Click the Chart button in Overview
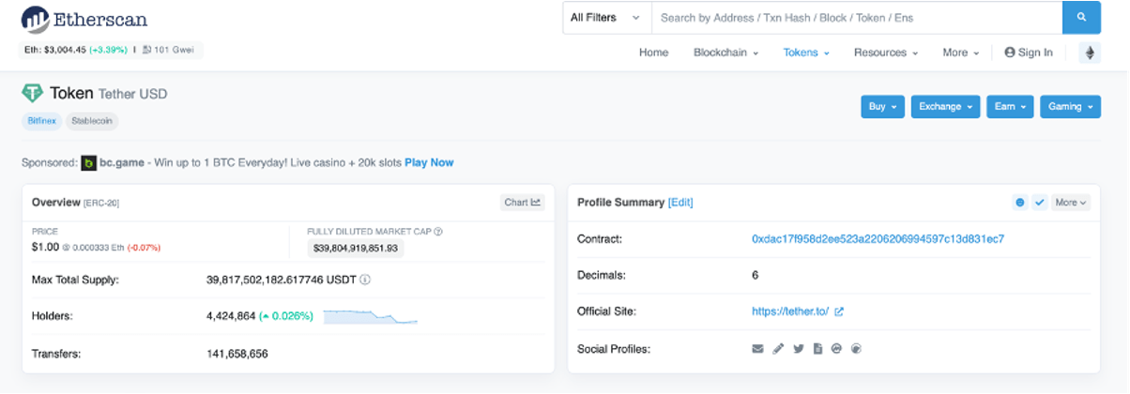1130x394 pixels. [x=522, y=202]
